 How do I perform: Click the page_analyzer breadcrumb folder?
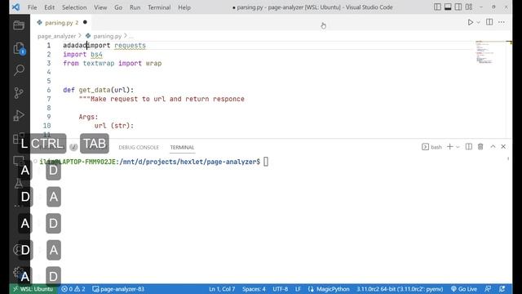(56, 36)
